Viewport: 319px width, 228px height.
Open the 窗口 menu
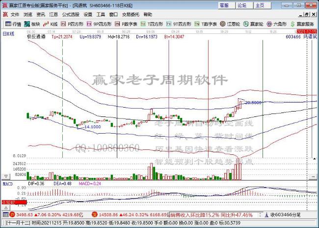click(113, 14)
